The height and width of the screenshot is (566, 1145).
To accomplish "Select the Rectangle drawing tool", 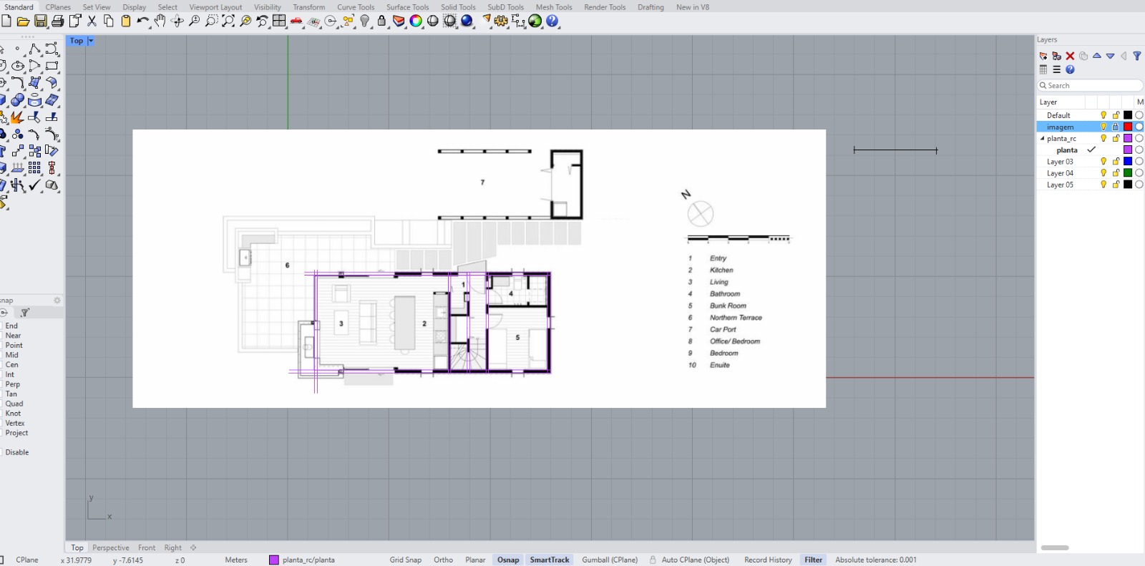I will coord(52,66).
